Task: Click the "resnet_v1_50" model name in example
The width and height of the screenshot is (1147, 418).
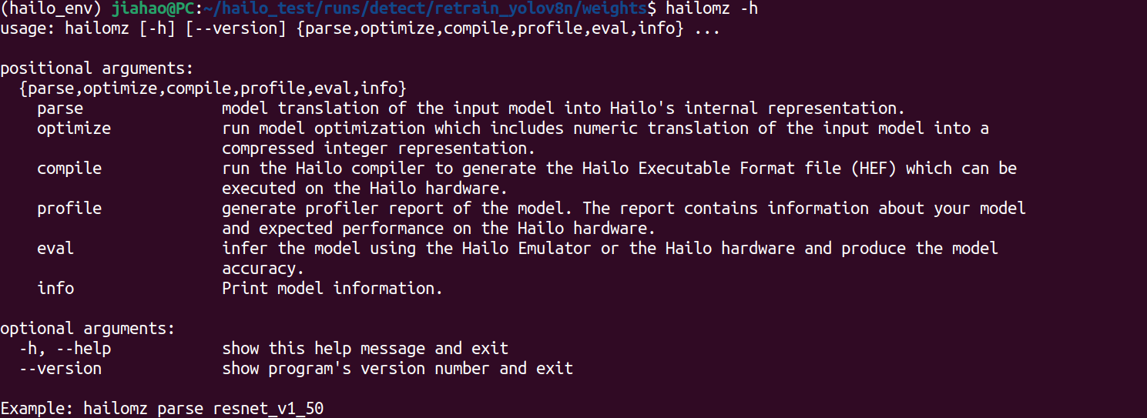Action: click(x=268, y=409)
